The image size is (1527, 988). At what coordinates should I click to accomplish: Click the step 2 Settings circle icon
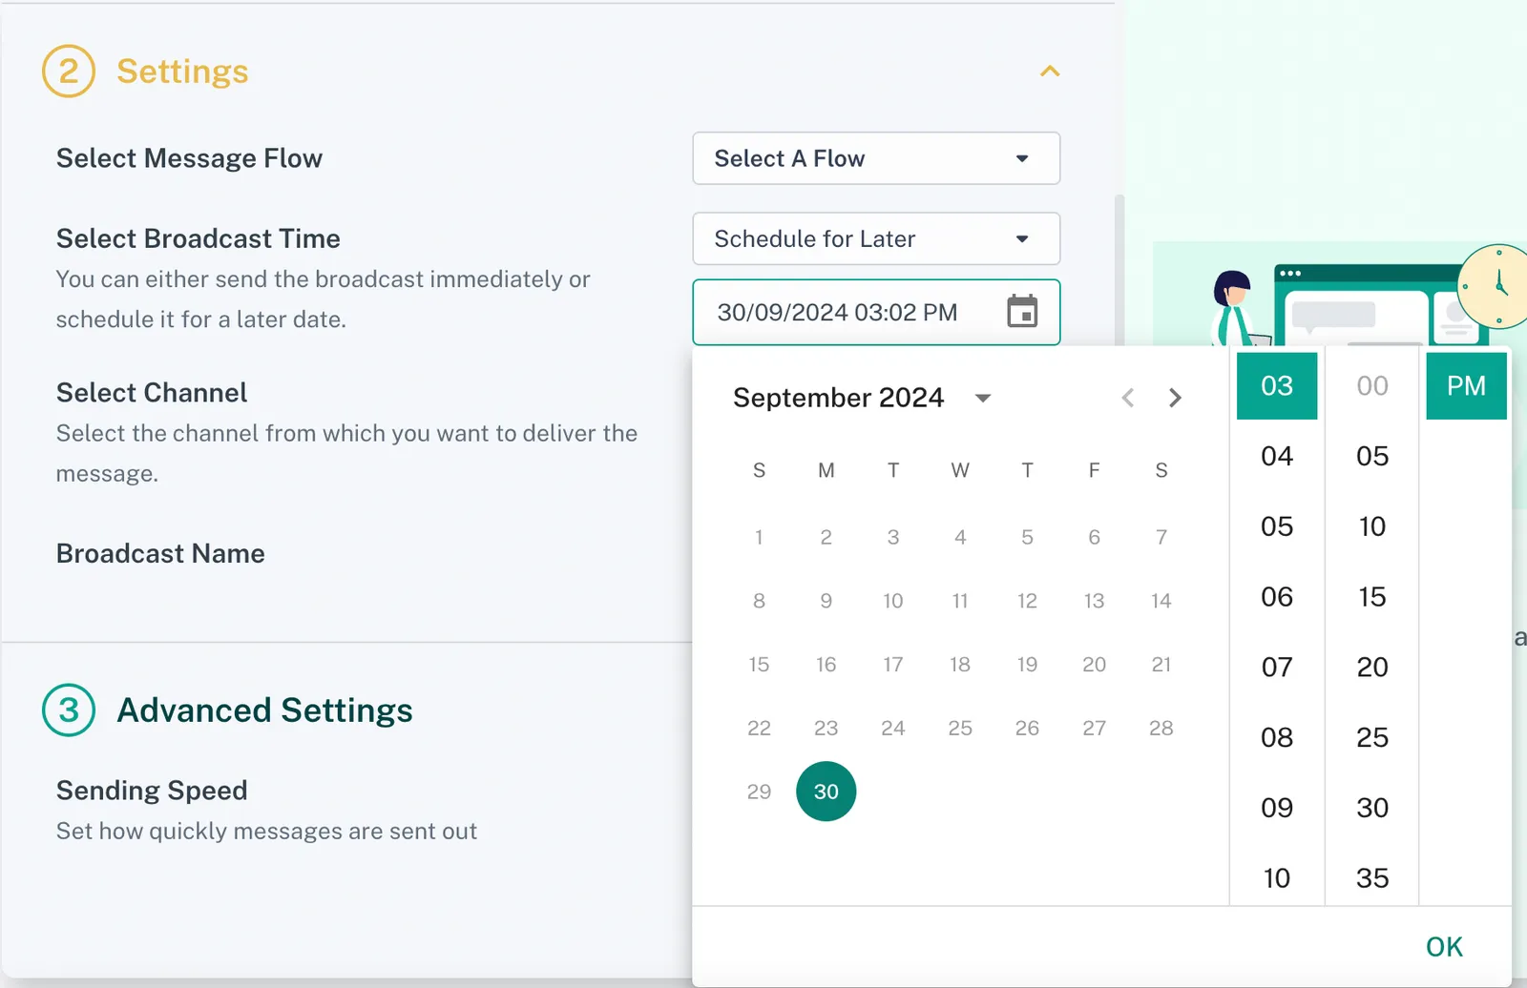tap(69, 72)
